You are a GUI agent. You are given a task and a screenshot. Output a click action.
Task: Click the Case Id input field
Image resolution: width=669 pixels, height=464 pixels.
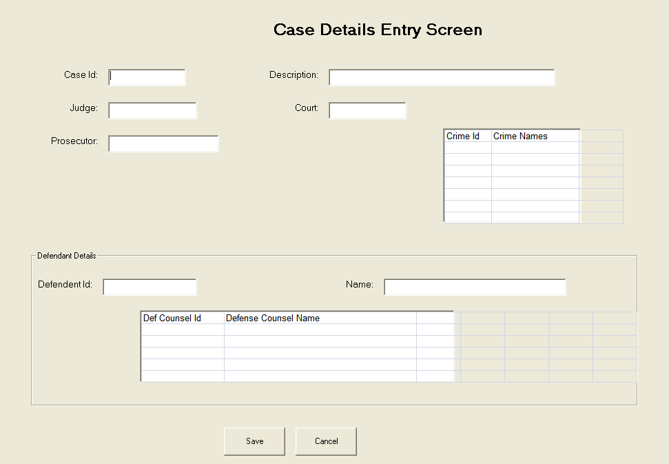[147, 77]
